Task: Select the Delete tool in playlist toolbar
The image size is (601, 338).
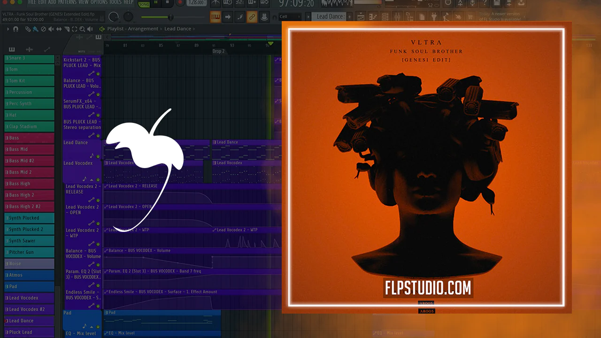Action: (43, 29)
